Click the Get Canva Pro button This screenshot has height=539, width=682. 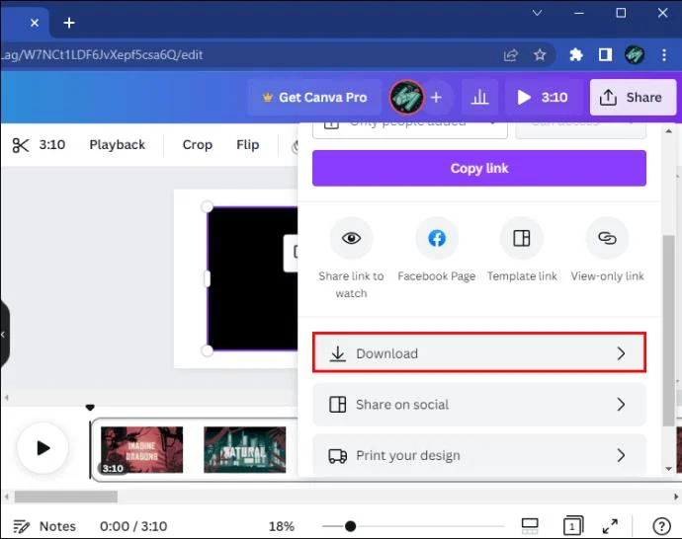click(315, 98)
